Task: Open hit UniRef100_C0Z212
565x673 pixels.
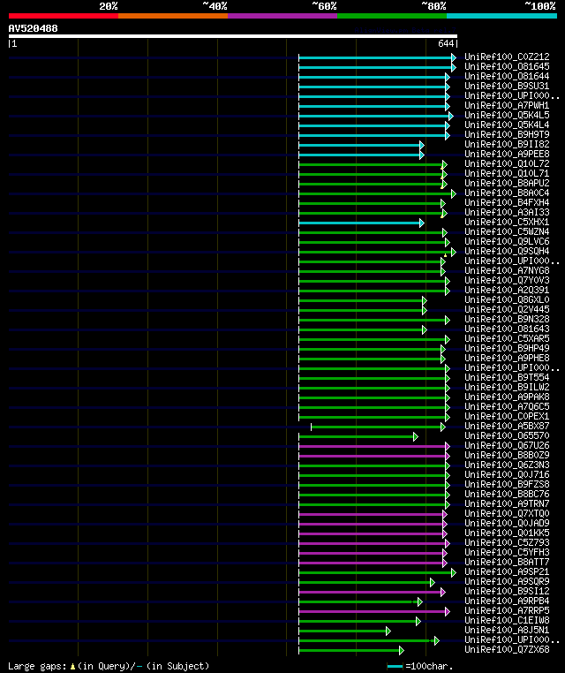Action: (507, 57)
